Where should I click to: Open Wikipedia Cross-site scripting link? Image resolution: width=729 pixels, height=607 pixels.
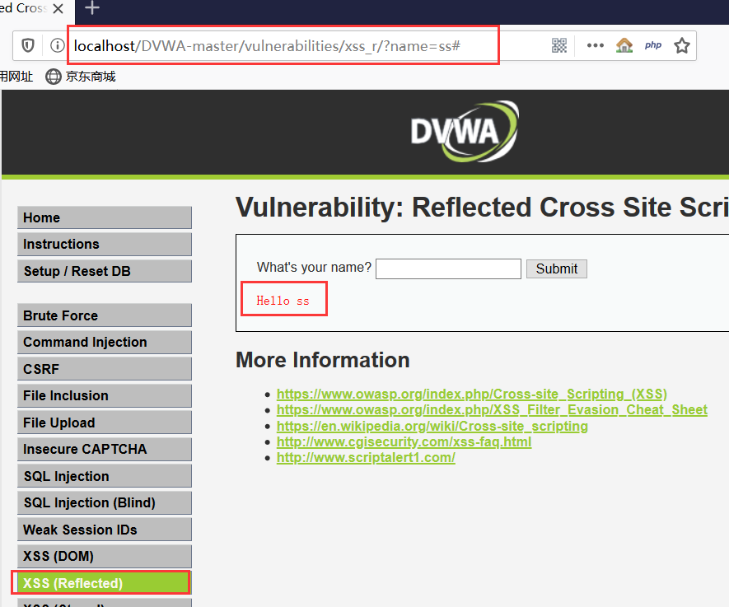[432, 426]
